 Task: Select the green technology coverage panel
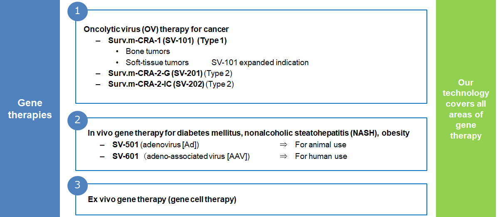coord(465,108)
